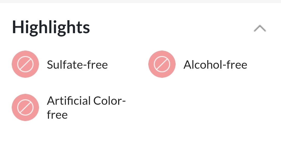This screenshot has width=281, height=148.
Task: Tap the Sulfate-free prohibition circle icon
Action: [25, 64]
